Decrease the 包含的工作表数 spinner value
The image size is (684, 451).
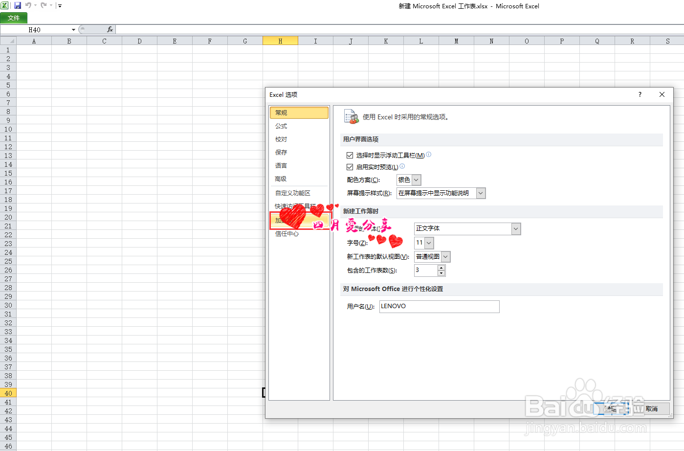[441, 273]
